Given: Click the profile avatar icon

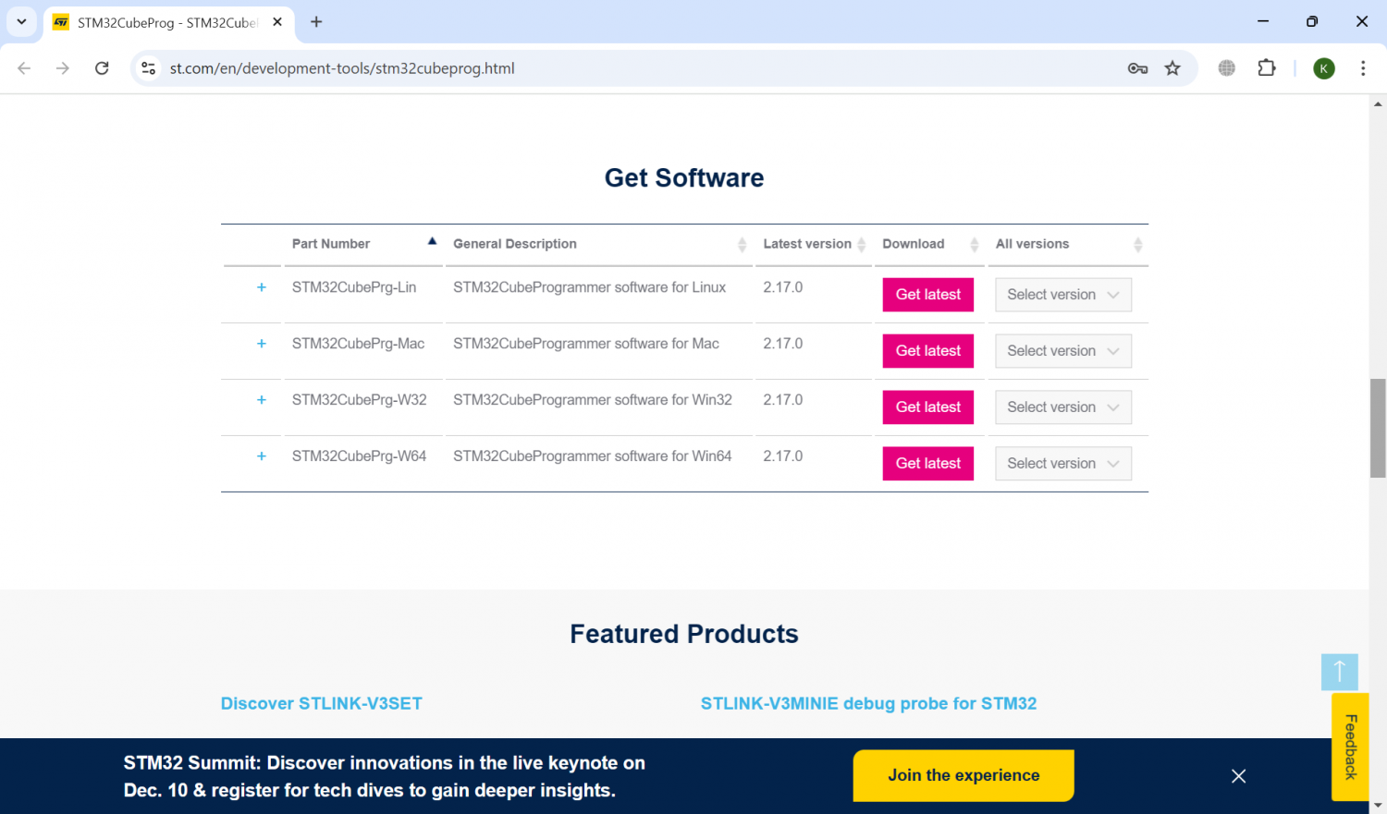Looking at the screenshot, I should (x=1323, y=67).
